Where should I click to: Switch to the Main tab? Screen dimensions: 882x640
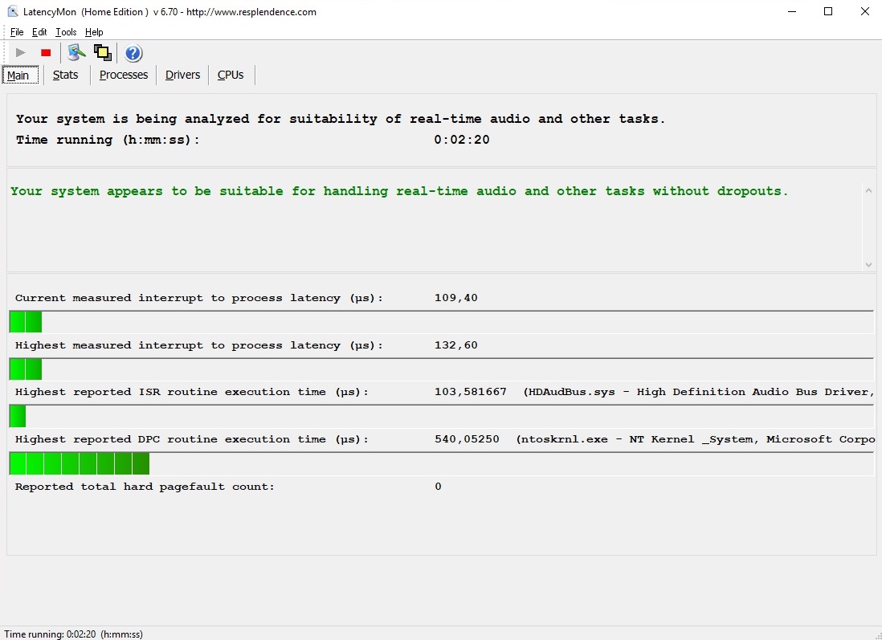click(20, 75)
